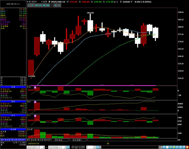Screen dimensions: 189x149
Task: Click the SMA20 indicator row
Action: click(13, 13)
